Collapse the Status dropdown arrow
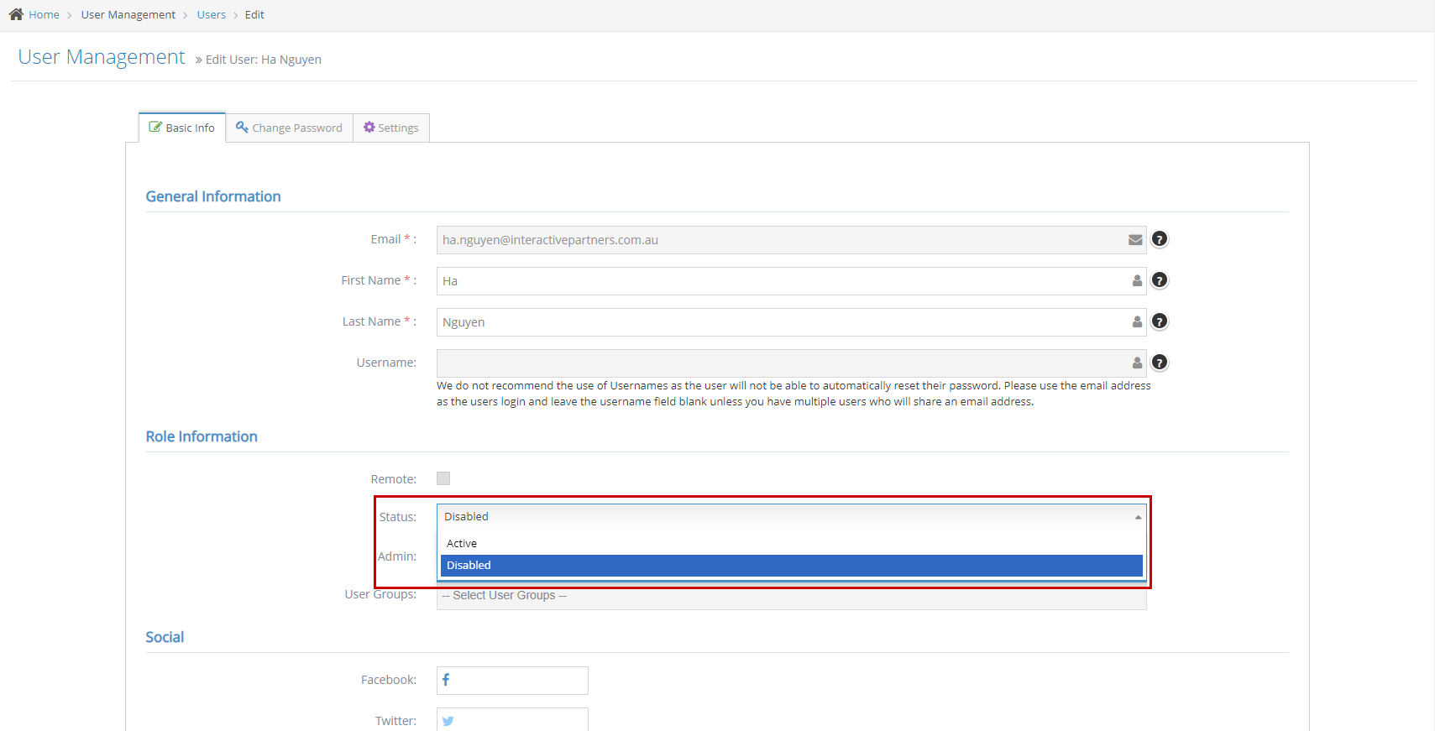The image size is (1435, 731). pos(1138,517)
